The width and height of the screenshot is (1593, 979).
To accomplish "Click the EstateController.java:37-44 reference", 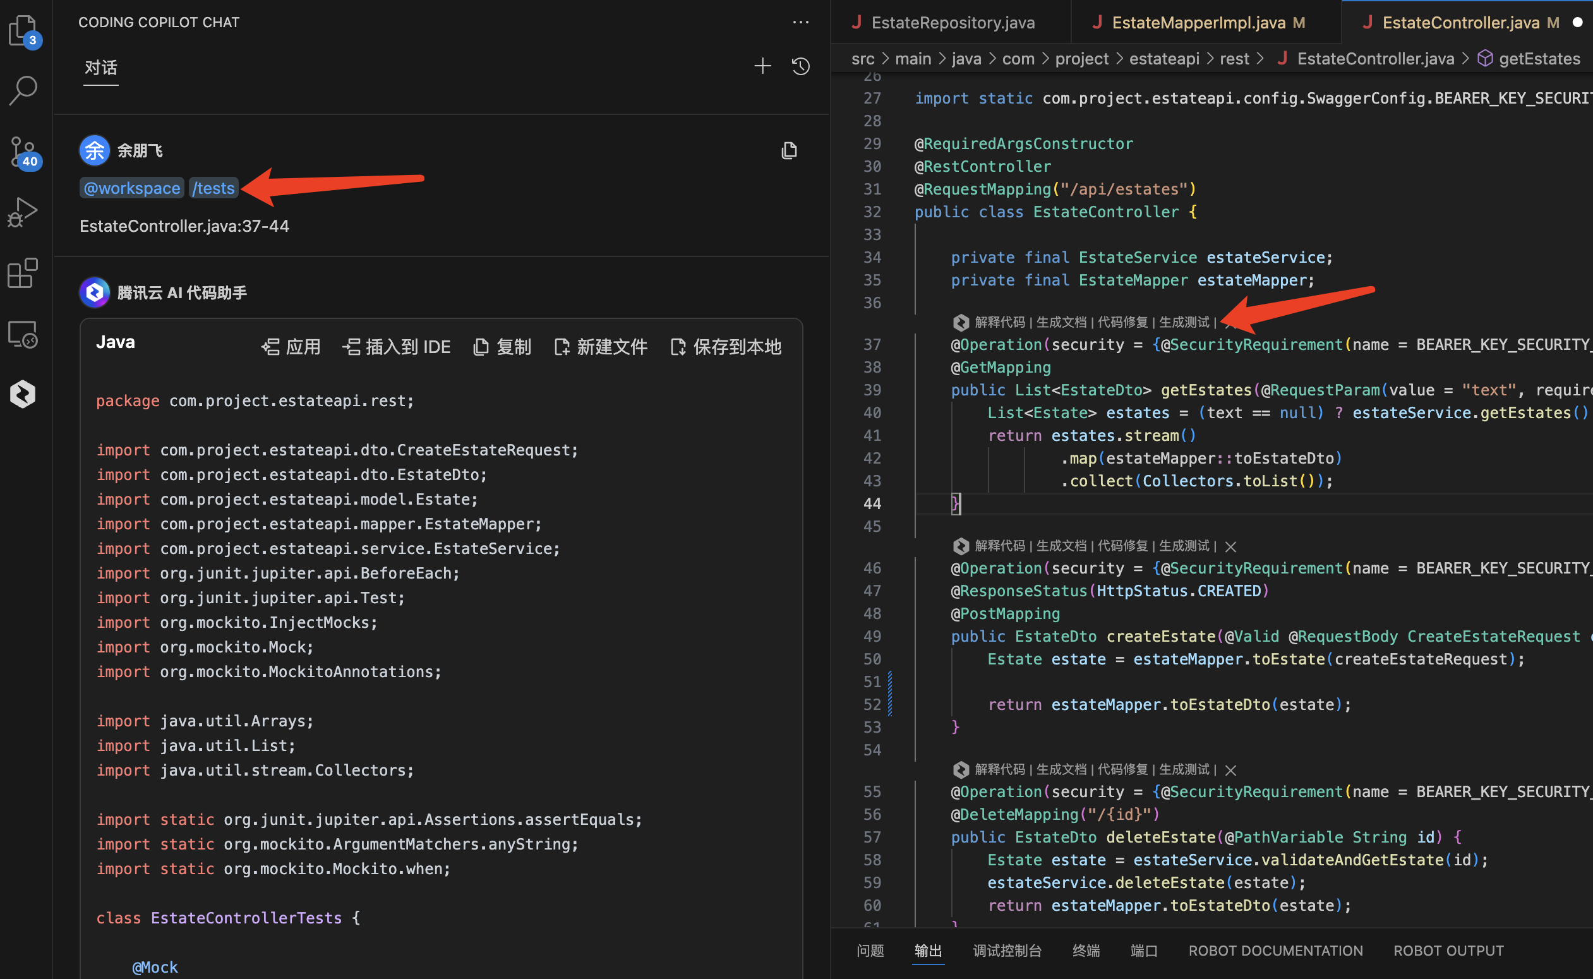I will [184, 226].
